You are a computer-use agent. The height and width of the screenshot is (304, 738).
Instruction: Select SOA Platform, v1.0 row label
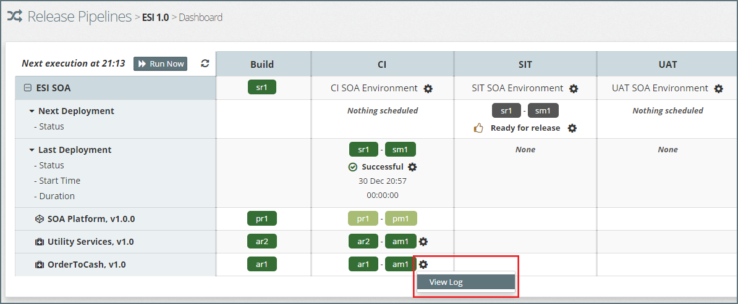(x=91, y=218)
